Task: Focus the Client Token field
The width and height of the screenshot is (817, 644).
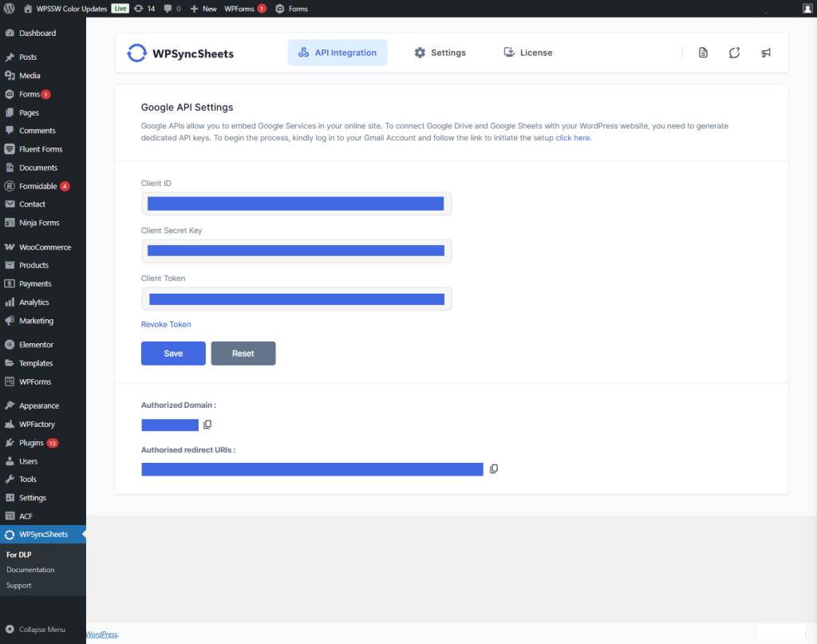Action: click(297, 299)
